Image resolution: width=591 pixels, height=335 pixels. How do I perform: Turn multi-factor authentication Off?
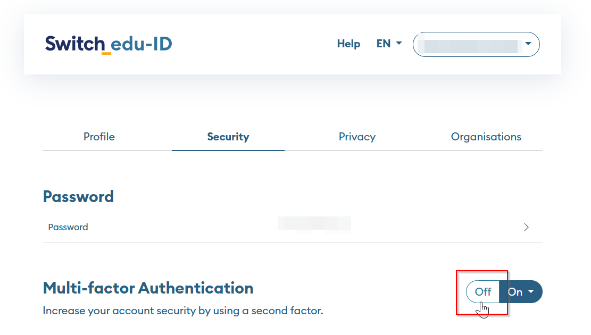[482, 292]
